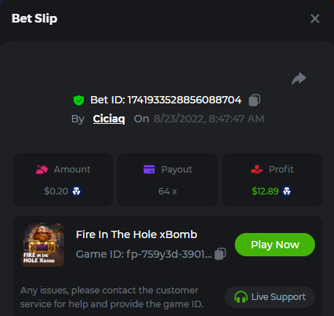Click the currency coin beside $12.89
334x316 pixels.
click(x=287, y=191)
